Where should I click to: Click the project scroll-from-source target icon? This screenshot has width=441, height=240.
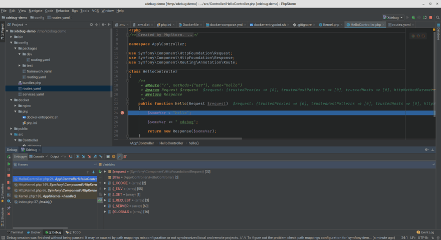(91, 24)
